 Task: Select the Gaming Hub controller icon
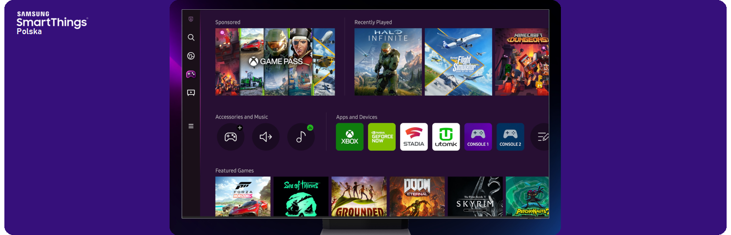coord(191,74)
